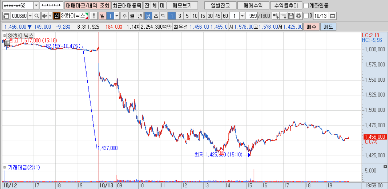Click the add candlestick chart icon
The height and width of the screenshot is (189, 388).
276,16
